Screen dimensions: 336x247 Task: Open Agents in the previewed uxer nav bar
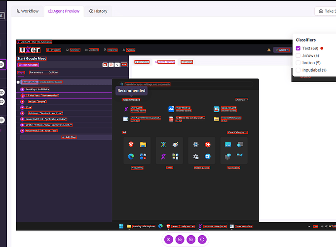pyautogui.click(x=129, y=50)
